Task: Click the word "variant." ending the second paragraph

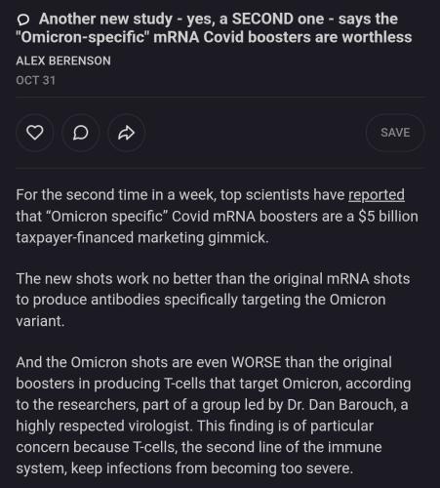Action: [40, 321]
